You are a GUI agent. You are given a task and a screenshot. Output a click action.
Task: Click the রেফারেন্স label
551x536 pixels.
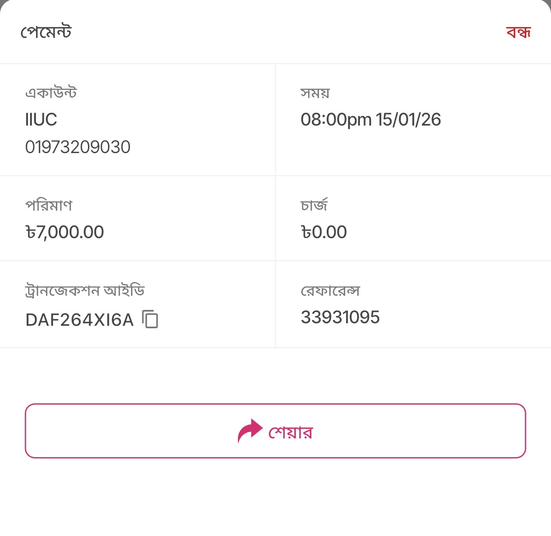pyautogui.click(x=330, y=290)
